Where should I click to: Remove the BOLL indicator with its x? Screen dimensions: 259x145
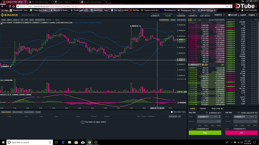click(x=62, y=20)
